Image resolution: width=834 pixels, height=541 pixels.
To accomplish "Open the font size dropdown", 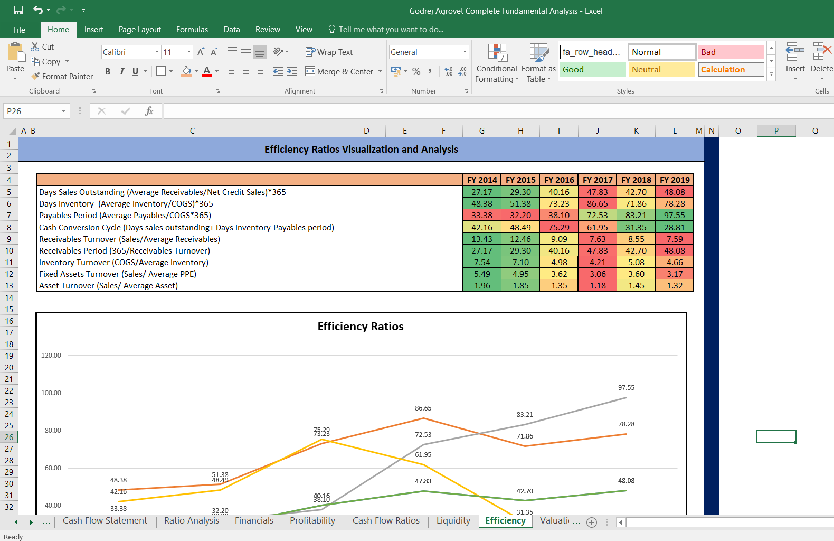I will [x=189, y=52].
